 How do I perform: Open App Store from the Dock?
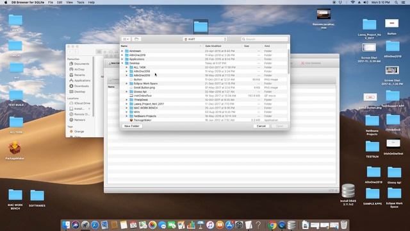(229, 225)
